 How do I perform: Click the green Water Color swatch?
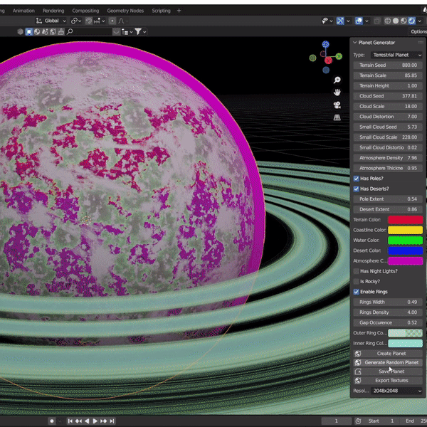405,241
